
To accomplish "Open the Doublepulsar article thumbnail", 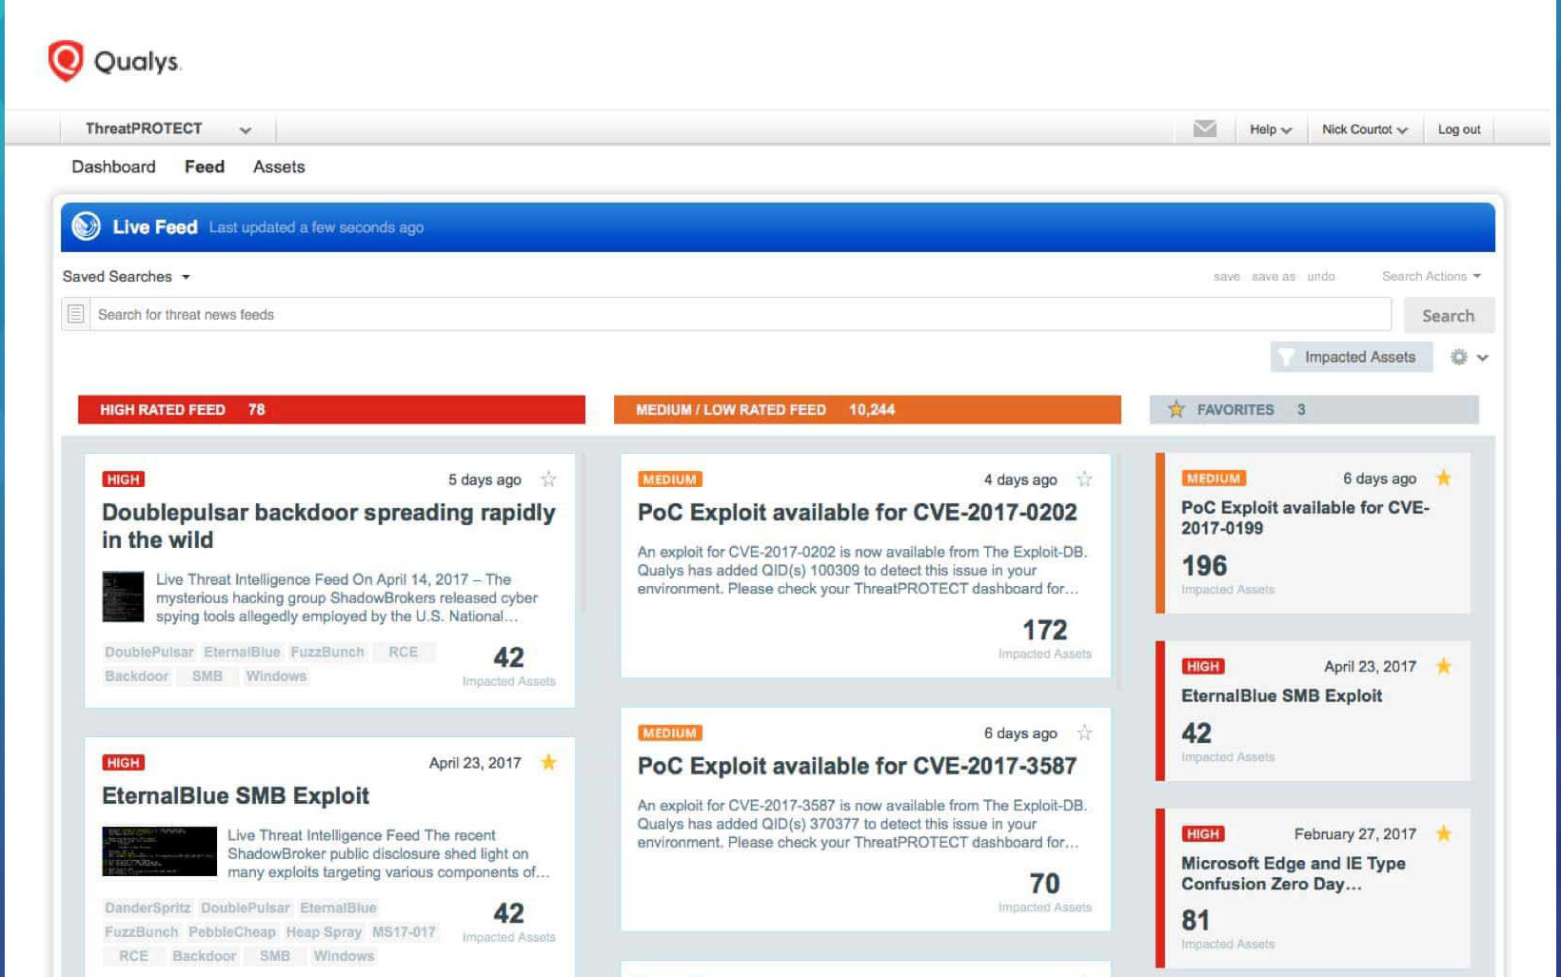I will tap(123, 596).
